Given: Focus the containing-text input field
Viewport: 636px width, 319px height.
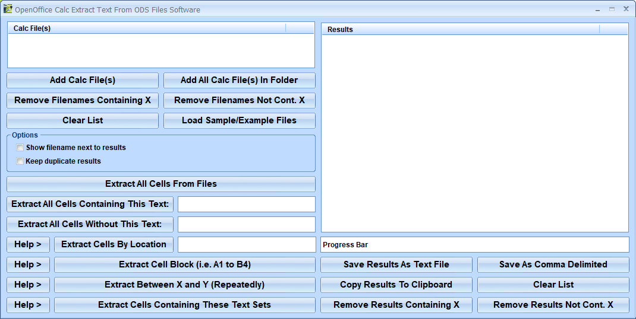Looking at the screenshot, I should 247,204.
